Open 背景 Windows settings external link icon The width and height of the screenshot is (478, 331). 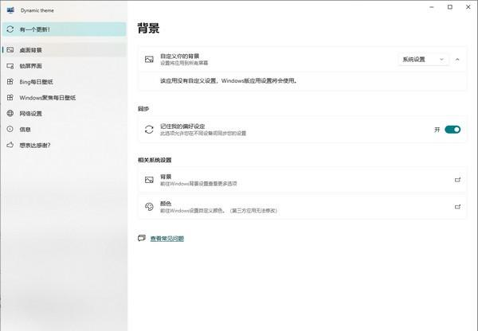point(457,180)
